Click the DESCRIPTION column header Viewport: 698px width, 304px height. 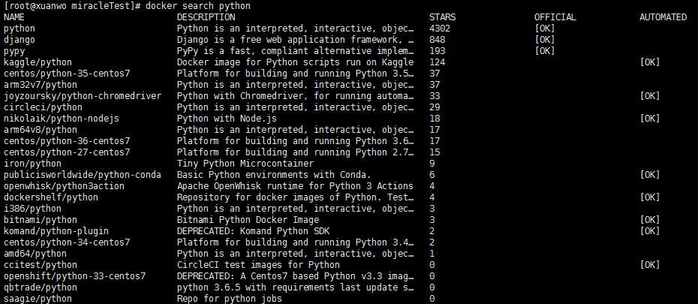click(x=203, y=17)
